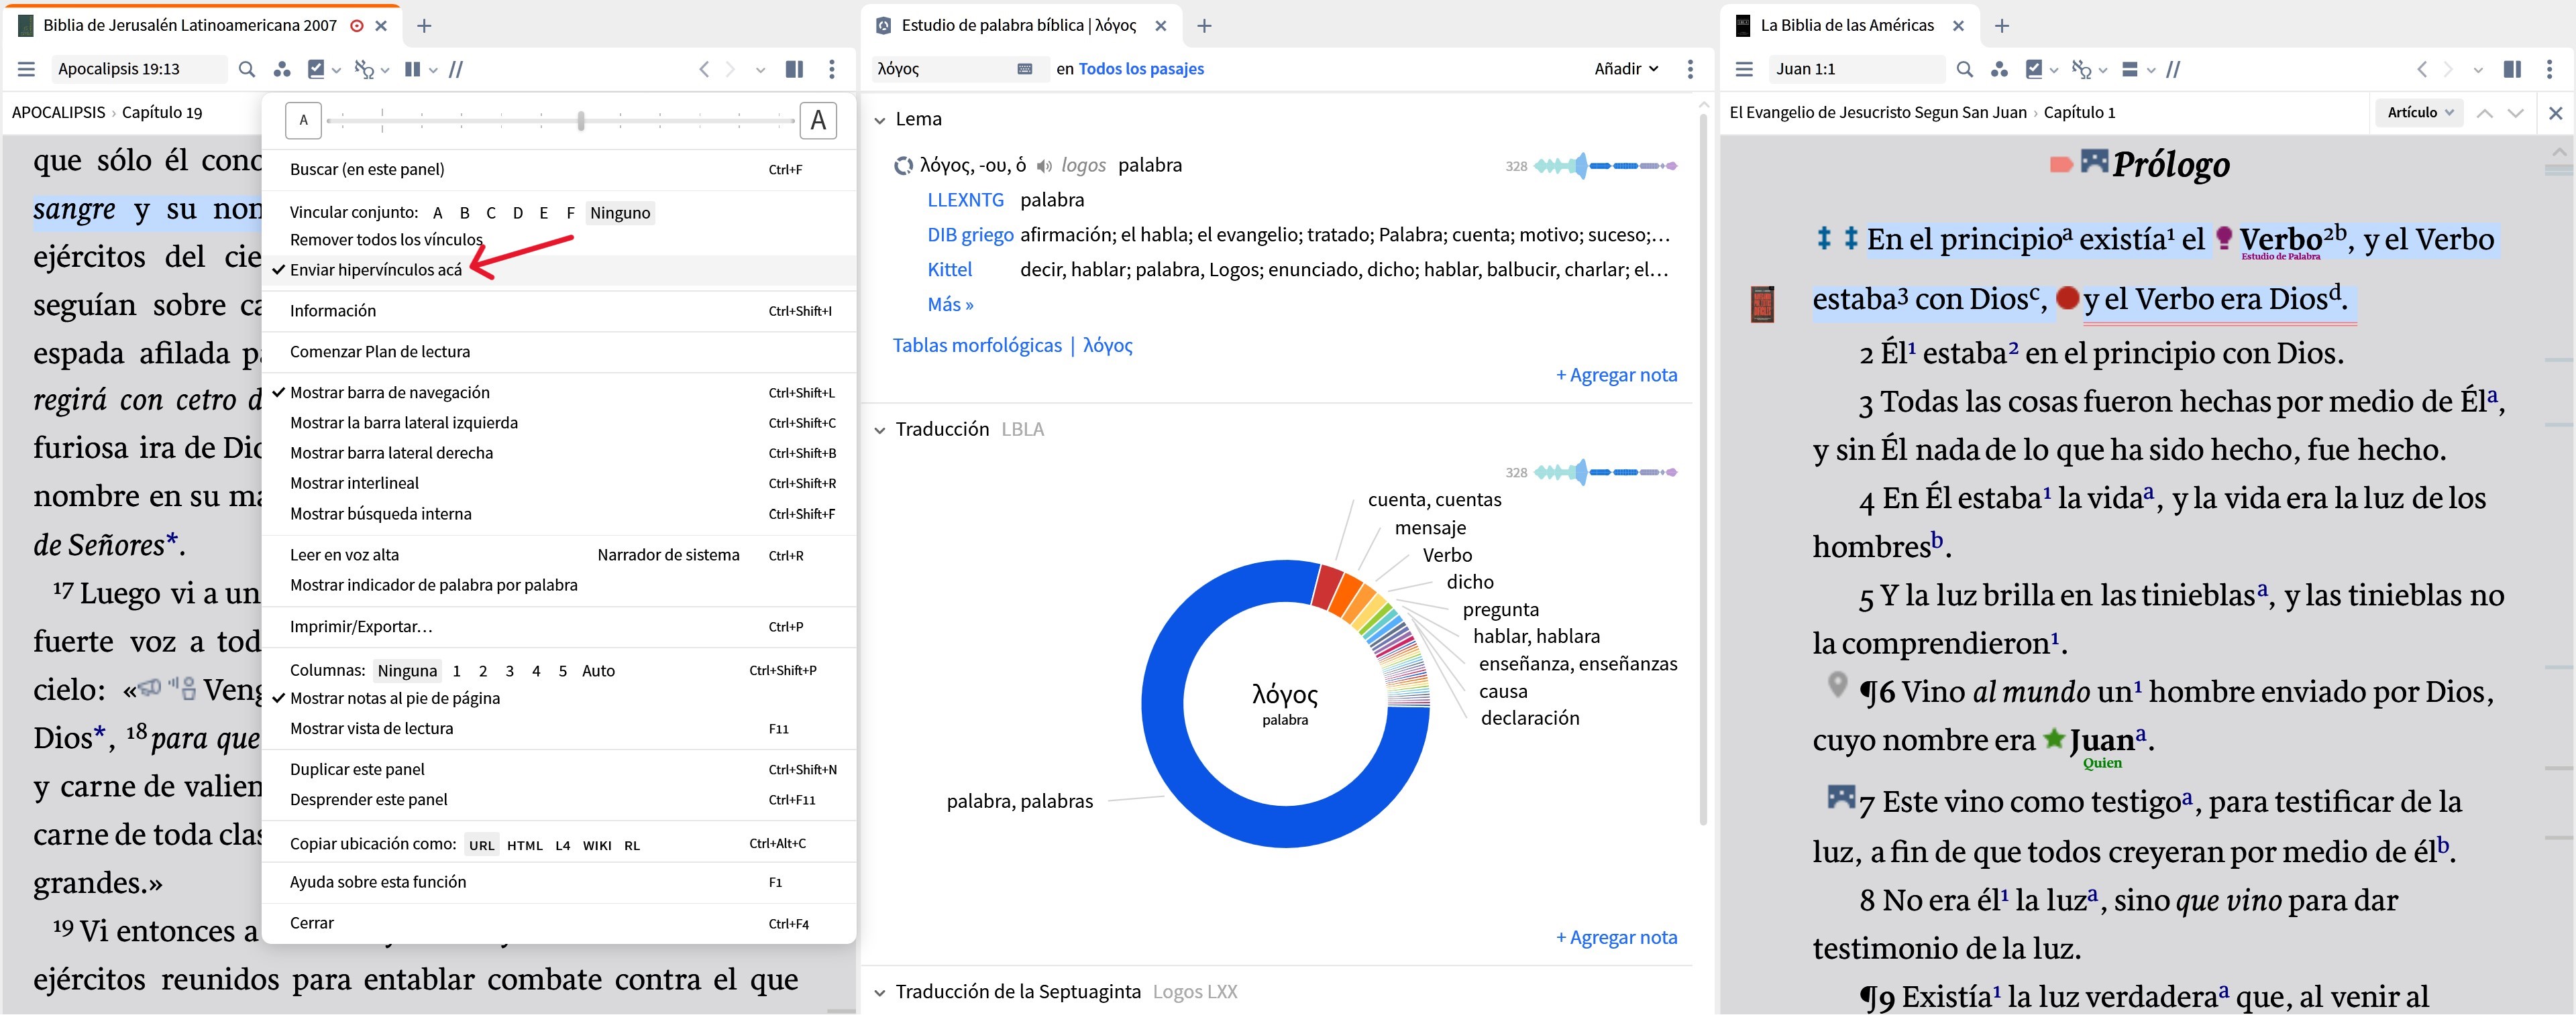Collapse the Traducción LBLA section
Screen dimensions: 2576x1015
880,430
